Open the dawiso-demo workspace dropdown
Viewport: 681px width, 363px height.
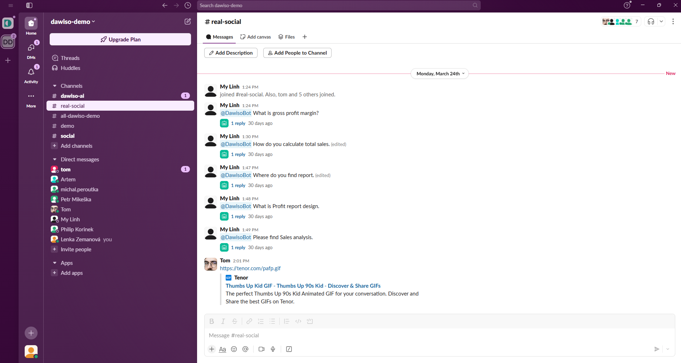point(73,22)
